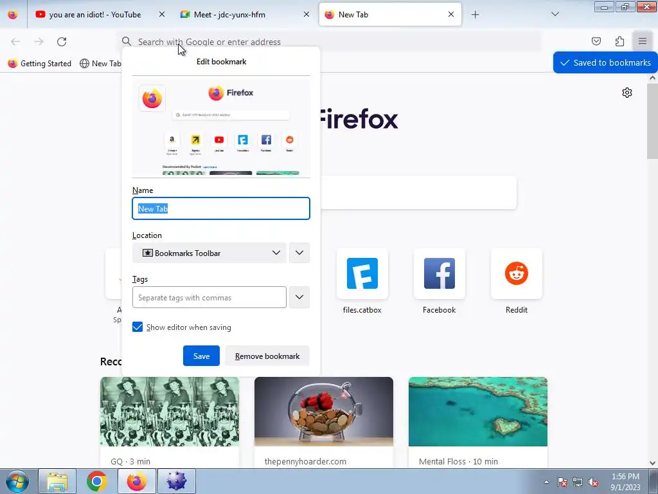Close the New Tab tab
658x494 pixels.
(x=450, y=14)
